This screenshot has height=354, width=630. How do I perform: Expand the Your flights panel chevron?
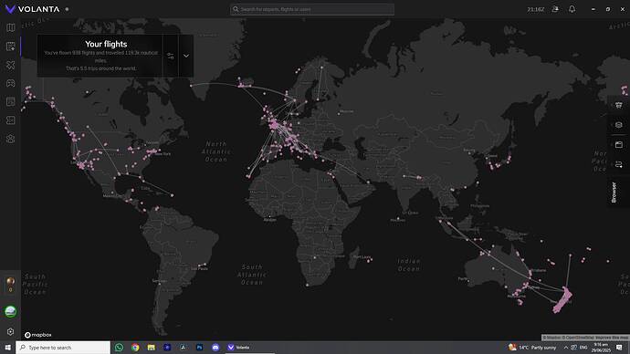186,56
